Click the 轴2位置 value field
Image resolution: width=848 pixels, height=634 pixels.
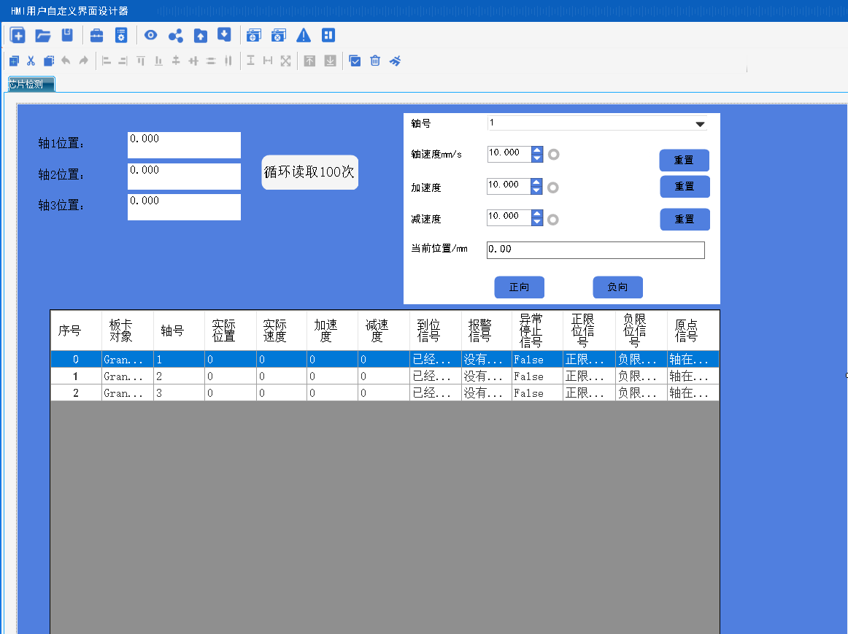(184, 177)
